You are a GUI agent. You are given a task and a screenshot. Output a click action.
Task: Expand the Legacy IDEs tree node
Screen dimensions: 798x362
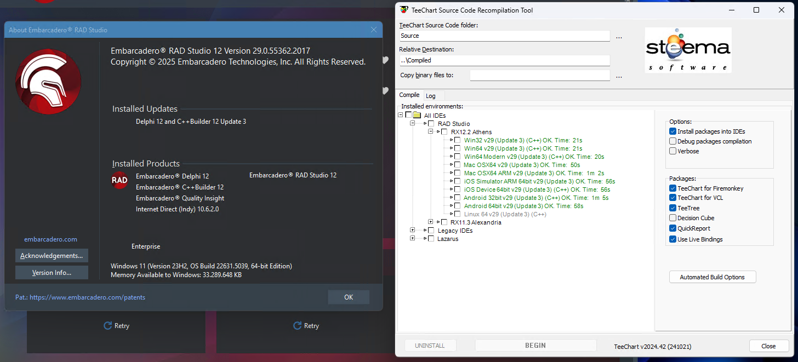[413, 231]
